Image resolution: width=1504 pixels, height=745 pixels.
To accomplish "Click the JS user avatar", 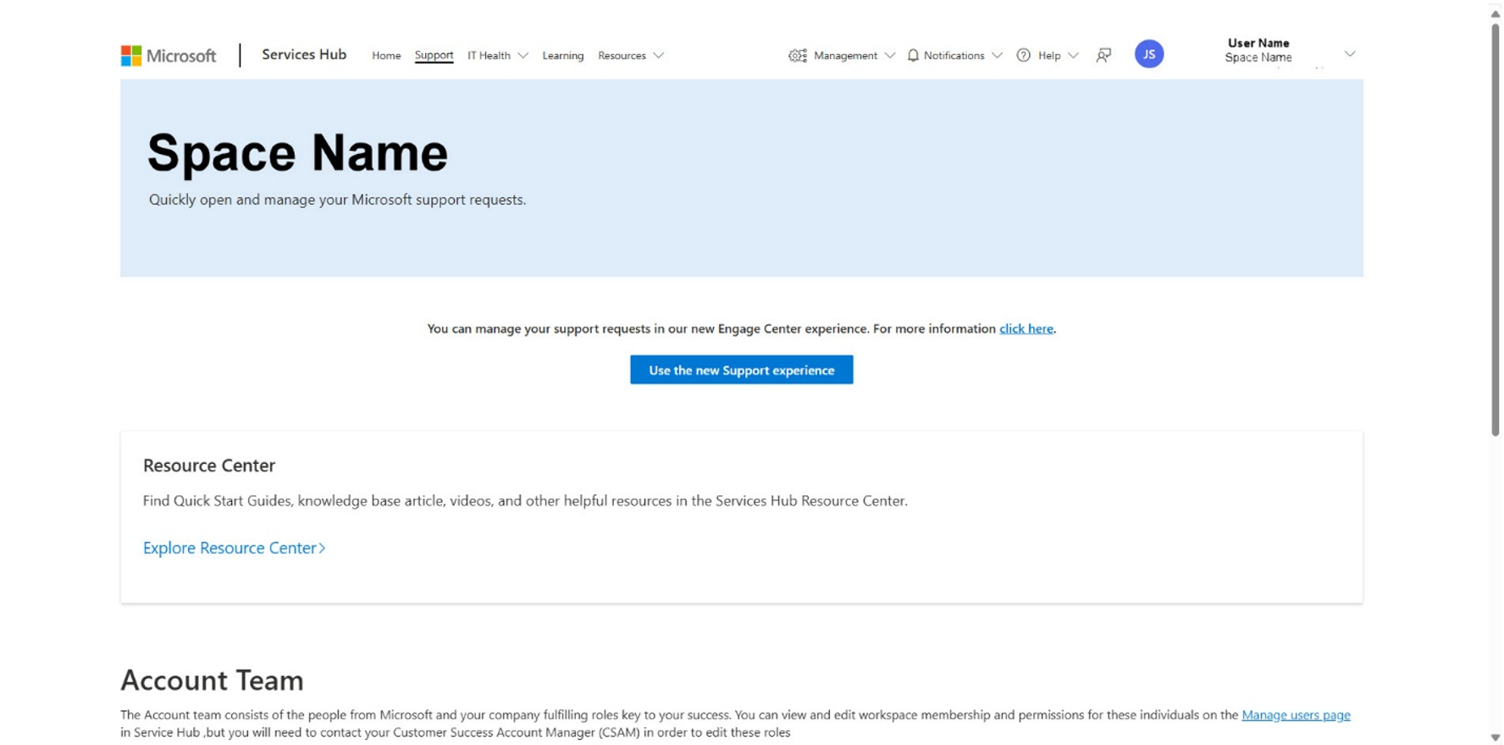I will (1149, 54).
